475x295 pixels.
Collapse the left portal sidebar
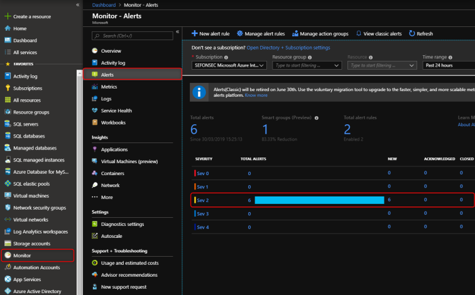pos(77,5)
